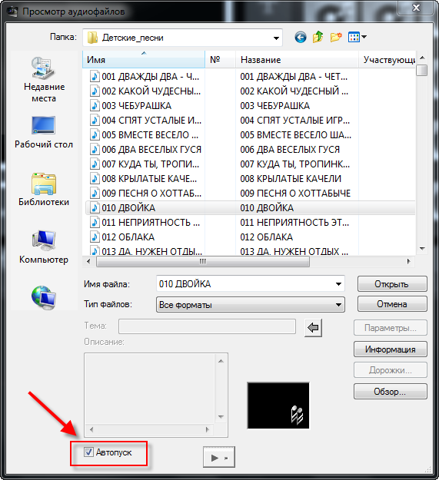Expand the Папка folder dropdown
439x480 pixels.
point(276,38)
